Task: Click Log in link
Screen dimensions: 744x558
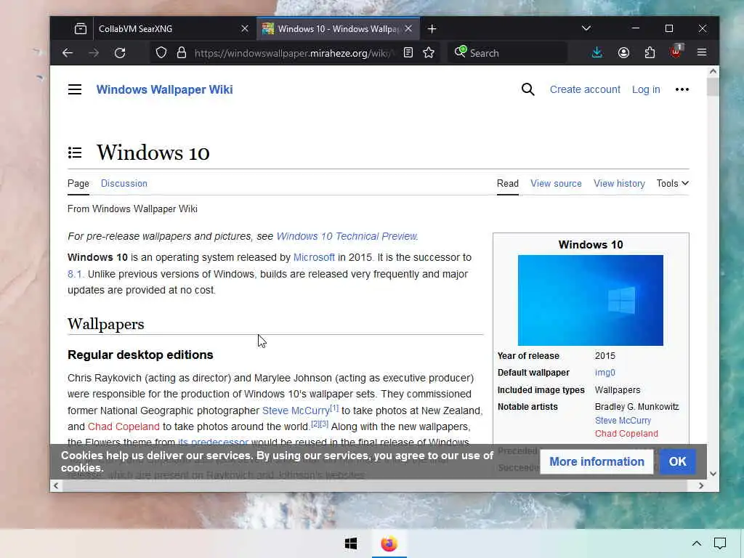Action: point(646,89)
